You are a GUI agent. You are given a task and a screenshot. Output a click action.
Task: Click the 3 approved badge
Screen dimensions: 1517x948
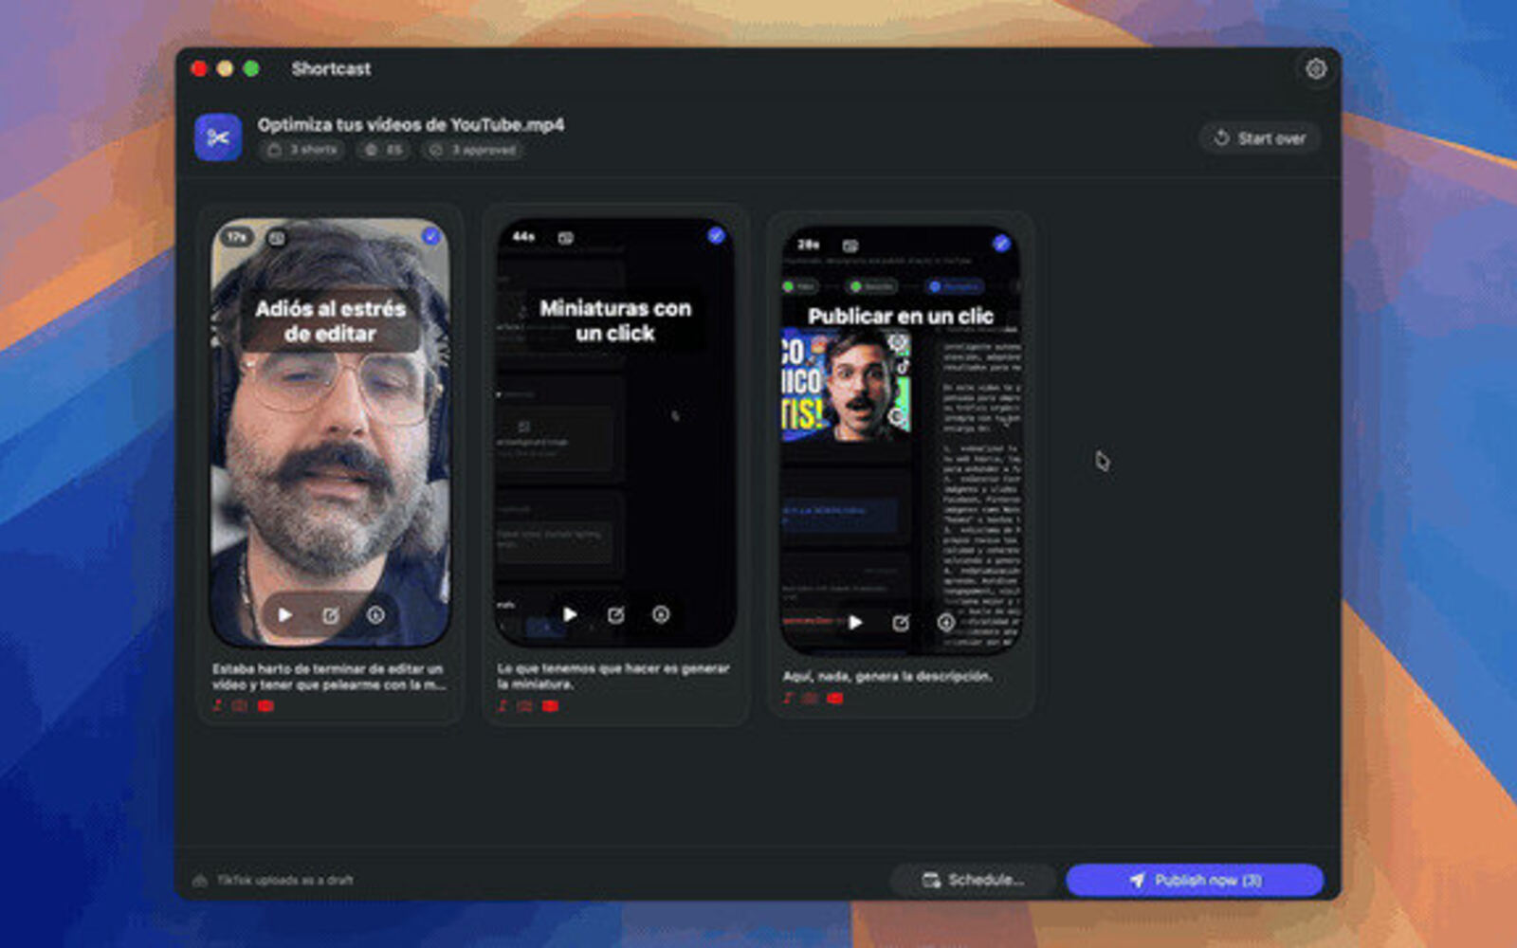pos(472,150)
